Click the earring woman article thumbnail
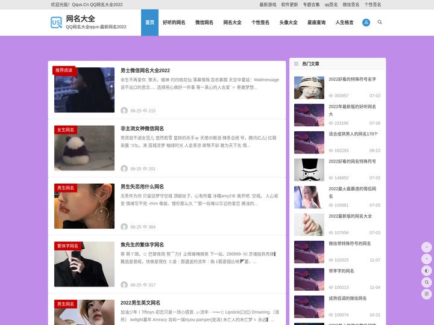Image resolution: width=434 pixels, height=325 pixels. click(x=84, y=206)
